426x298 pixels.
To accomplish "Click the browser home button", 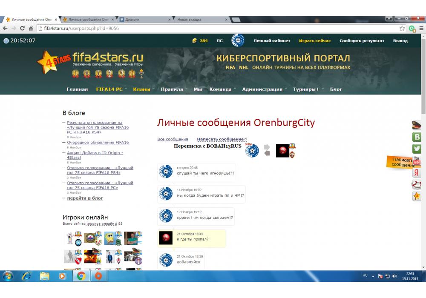I will pyautogui.click(x=31, y=29).
